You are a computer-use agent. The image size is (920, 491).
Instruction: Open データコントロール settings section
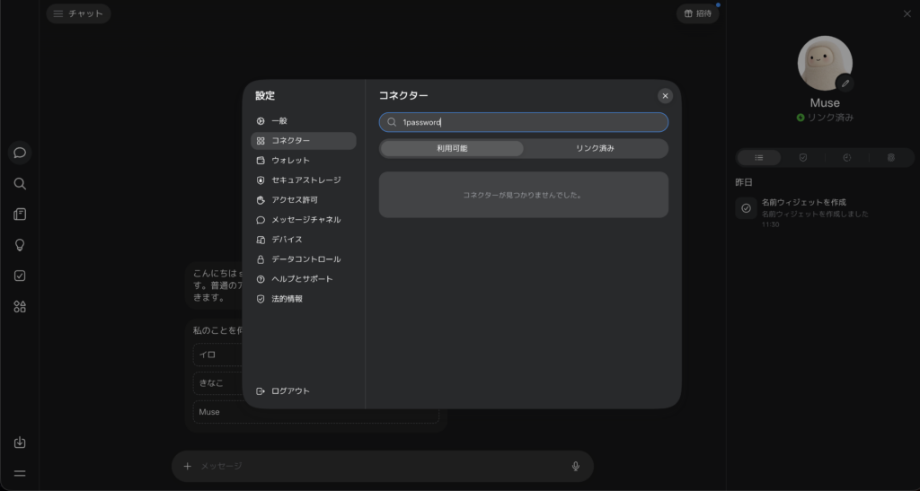coord(304,259)
